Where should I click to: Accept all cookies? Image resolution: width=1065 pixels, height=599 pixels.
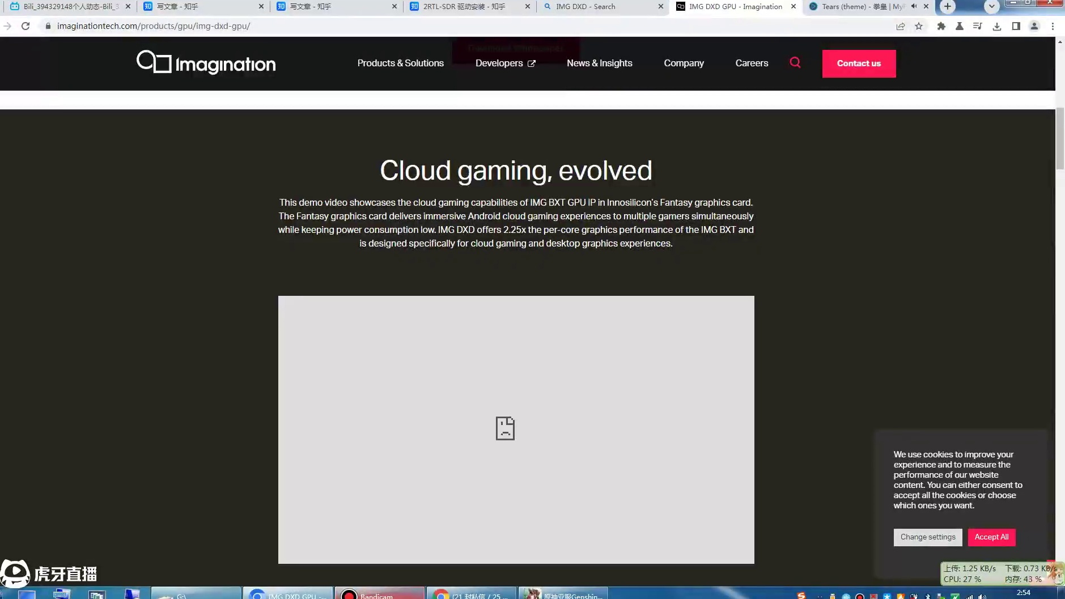(x=991, y=537)
